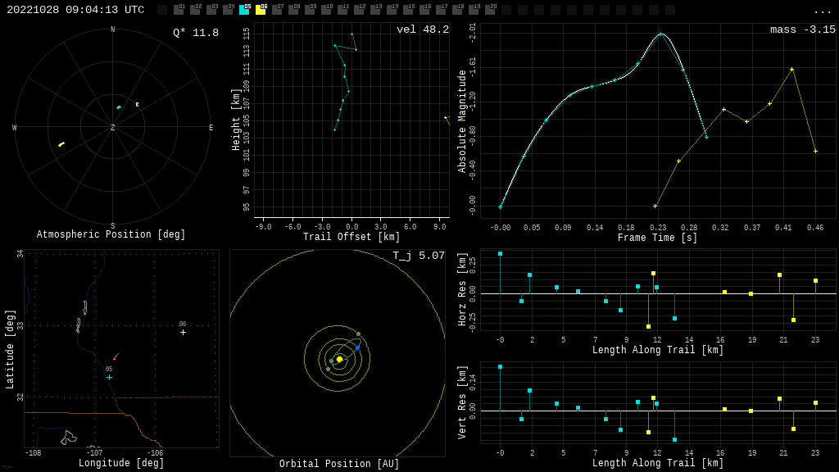
Task: Open the three-dots overflow menu
Action: [822, 11]
